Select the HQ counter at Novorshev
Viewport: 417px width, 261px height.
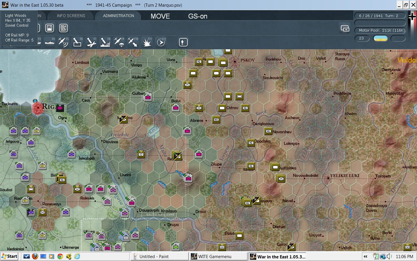pos(268,131)
